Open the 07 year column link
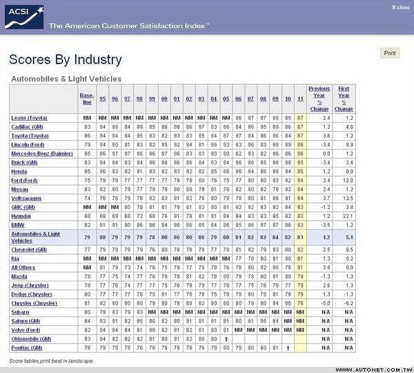The width and height of the screenshot is (414, 373). [x=250, y=99]
